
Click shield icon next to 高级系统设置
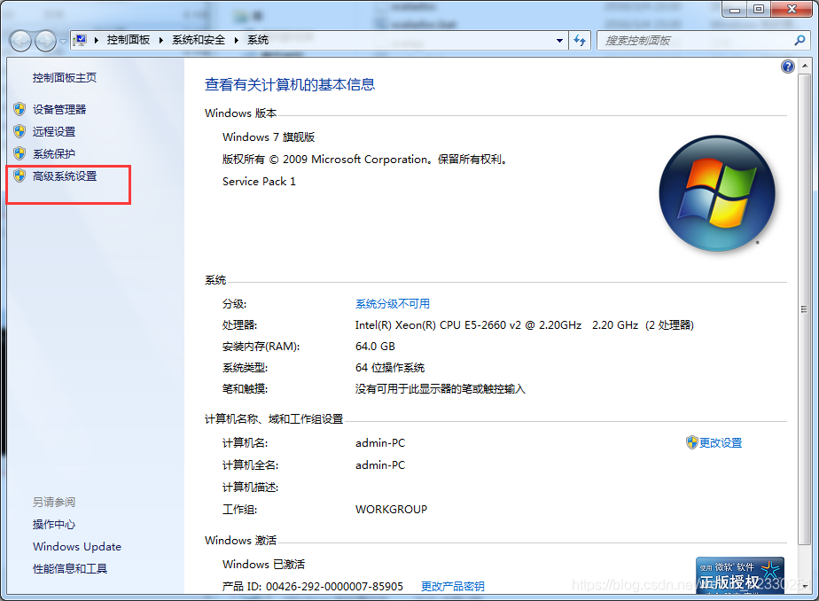(x=19, y=176)
